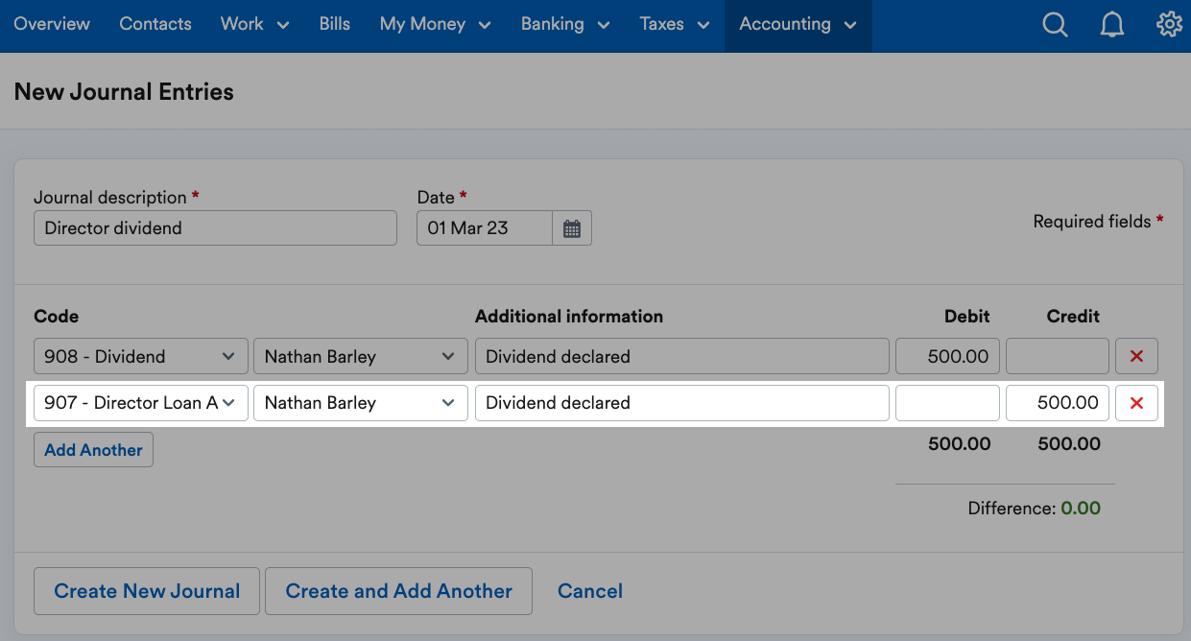The height and width of the screenshot is (641, 1191).
Task: Open Bills
Action: 335,24
